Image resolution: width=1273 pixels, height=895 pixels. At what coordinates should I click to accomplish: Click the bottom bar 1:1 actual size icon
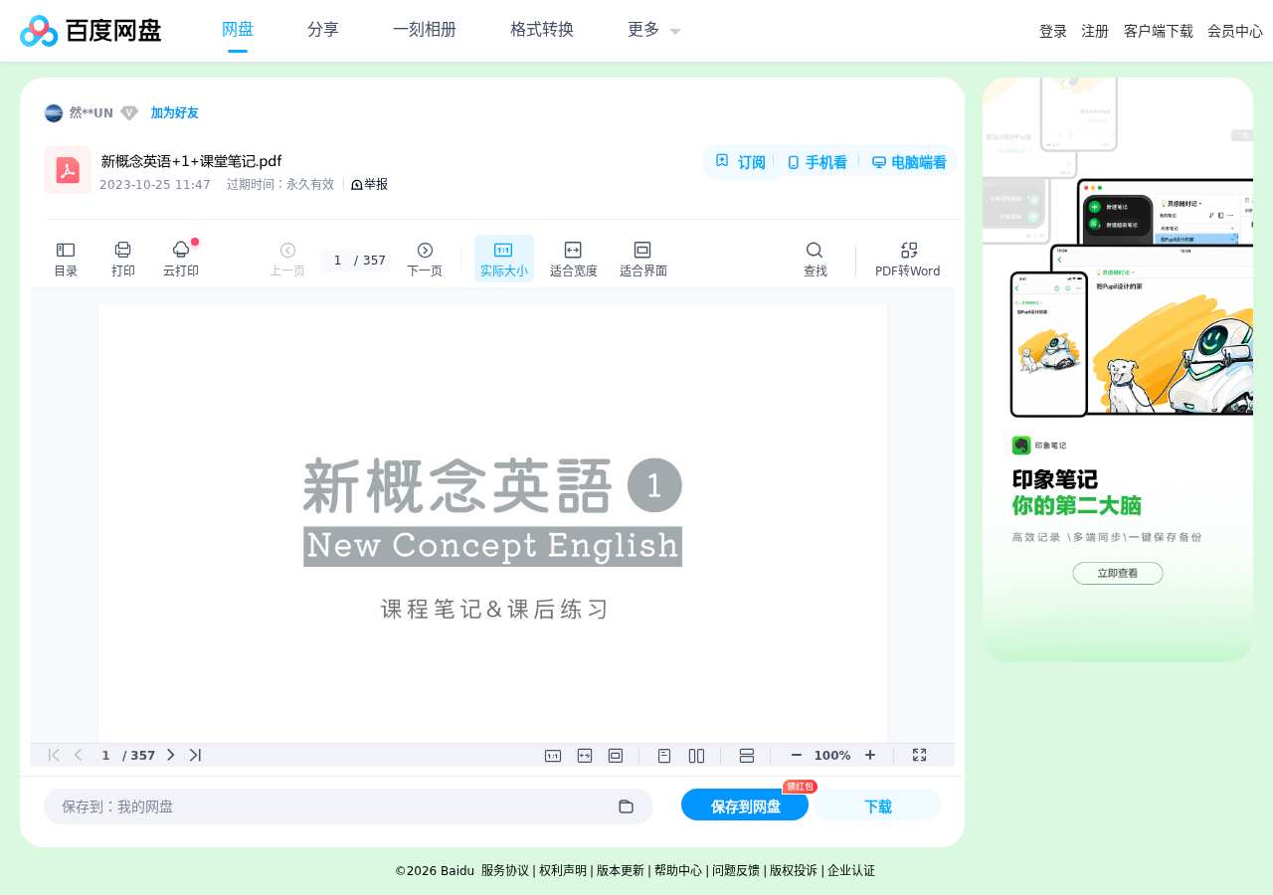point(553,756)
